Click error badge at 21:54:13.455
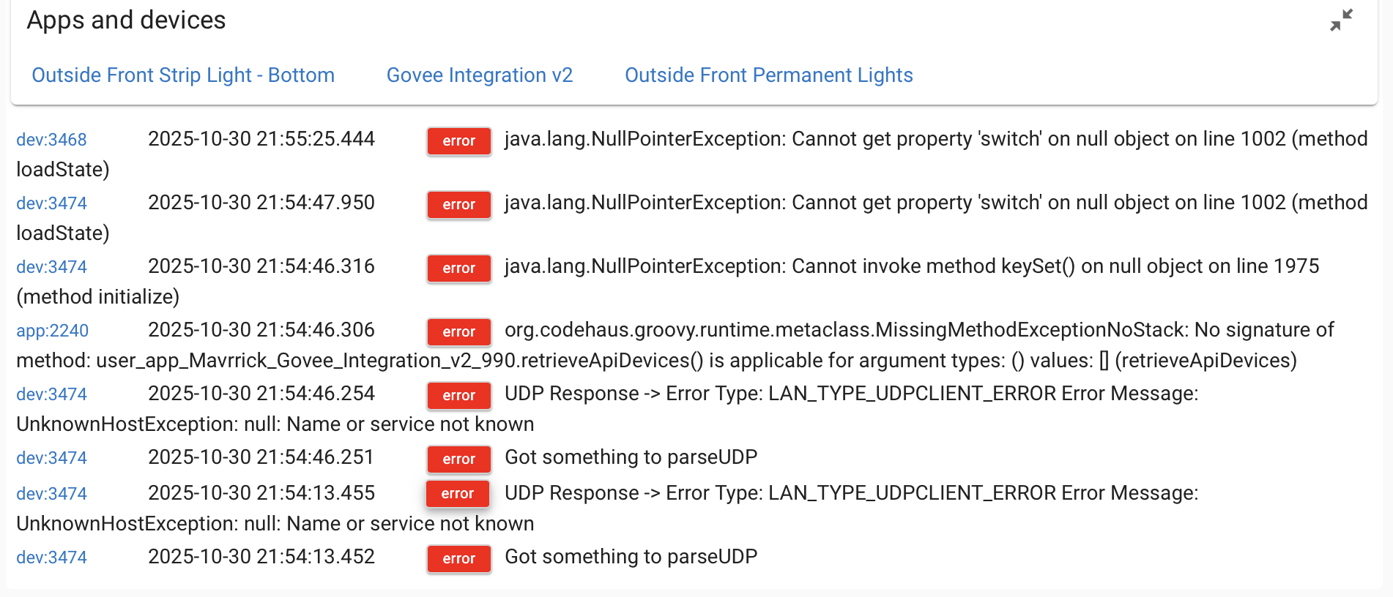Image resolution: width=1393 pixels, height=597 pixels. [458, 494]
